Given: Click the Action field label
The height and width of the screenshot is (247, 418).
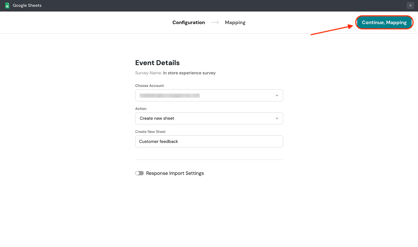Looking at the screenshot, I should (x=141, y=109).
